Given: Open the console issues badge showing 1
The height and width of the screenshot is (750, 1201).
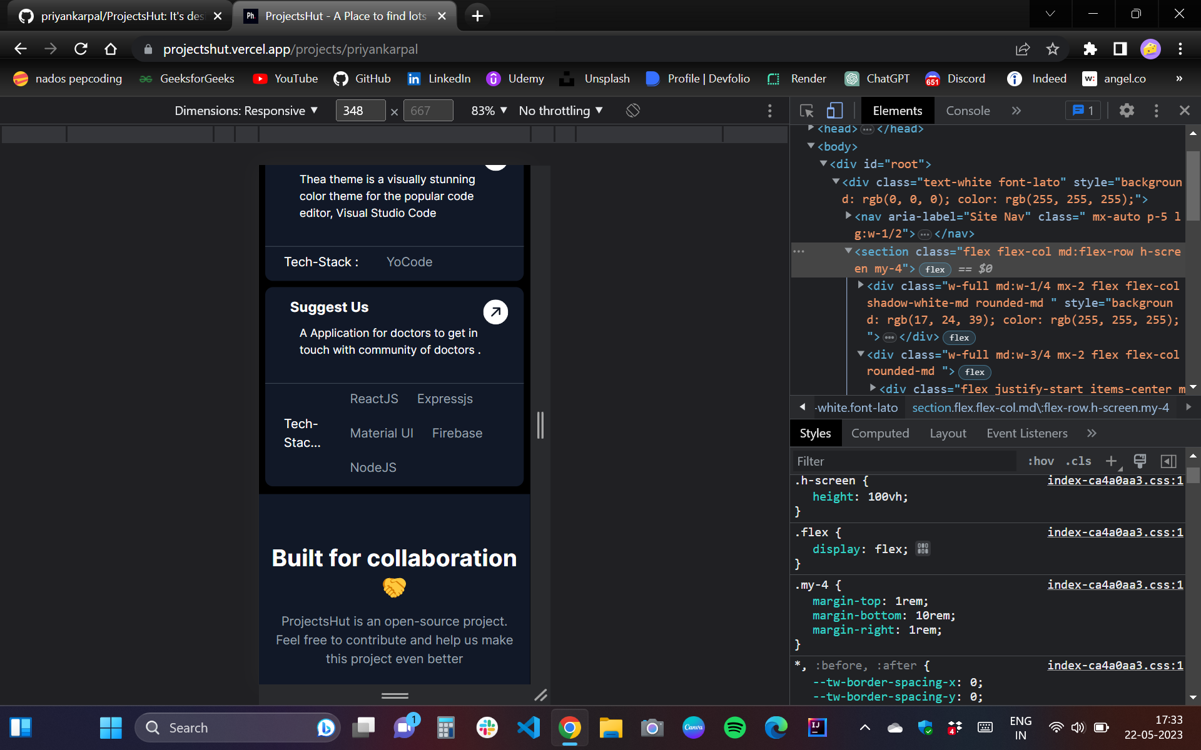Looking at the screenshot, I should 1083,110.
